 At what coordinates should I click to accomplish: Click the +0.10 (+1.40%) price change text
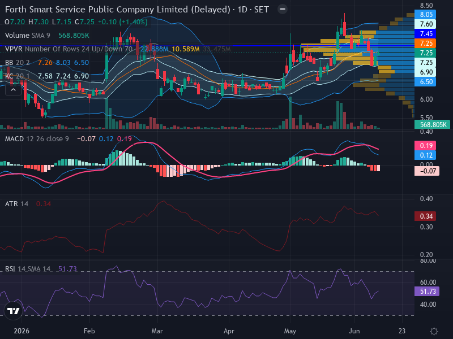(123, 22)
